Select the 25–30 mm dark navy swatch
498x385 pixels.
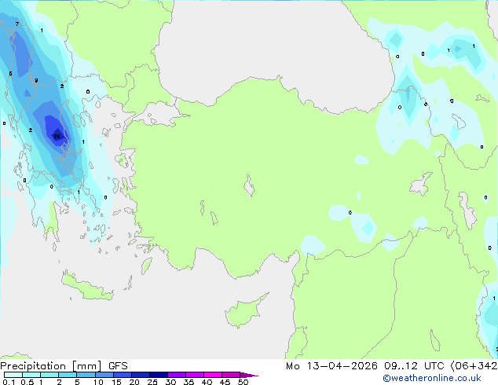point(159,375)
